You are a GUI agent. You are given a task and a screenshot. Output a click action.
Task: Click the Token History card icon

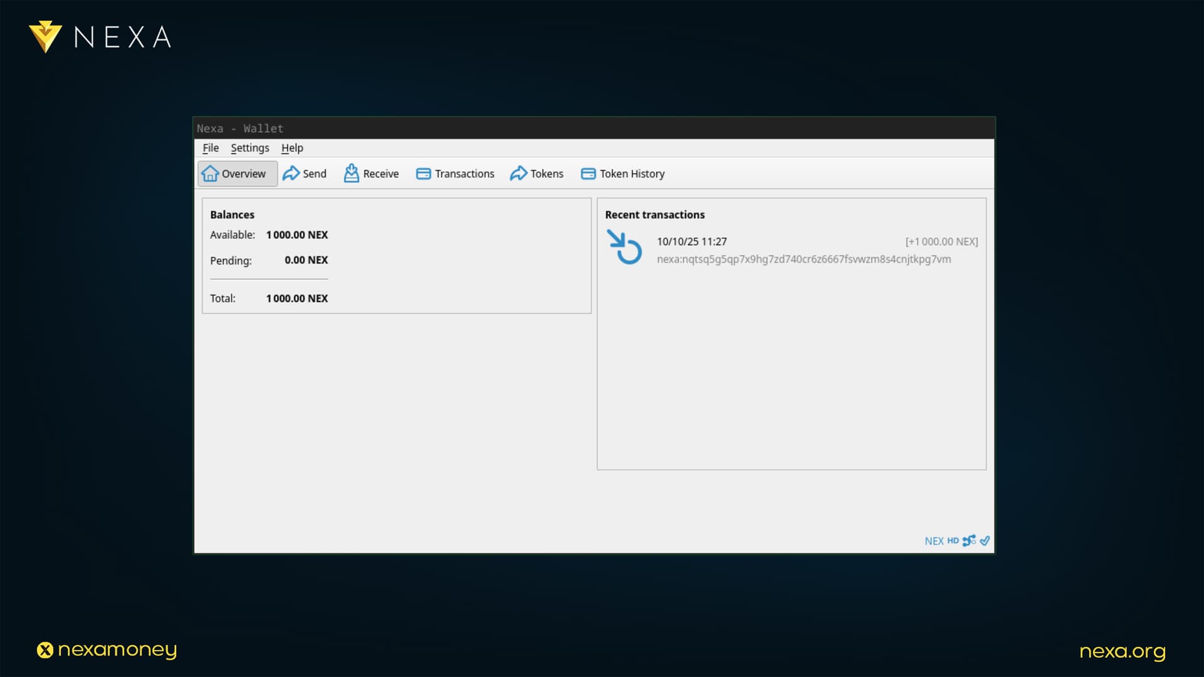tap(588, 174)
